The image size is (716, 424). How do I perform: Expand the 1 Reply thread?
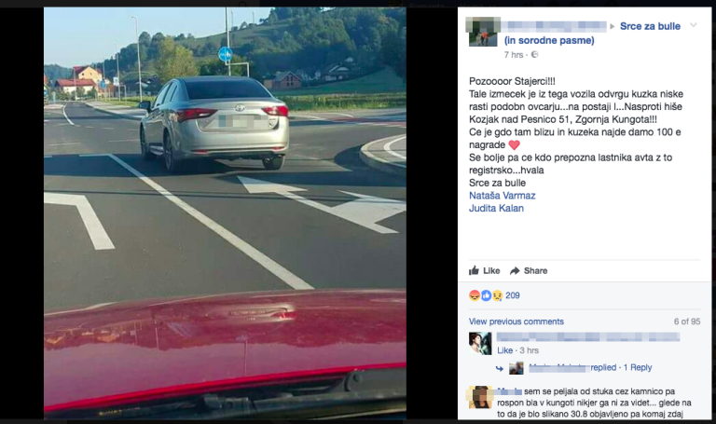pos(638,367)
